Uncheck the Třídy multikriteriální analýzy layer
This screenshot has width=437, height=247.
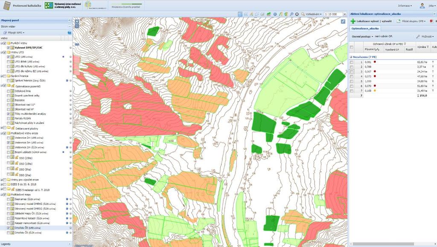[9, 114]
